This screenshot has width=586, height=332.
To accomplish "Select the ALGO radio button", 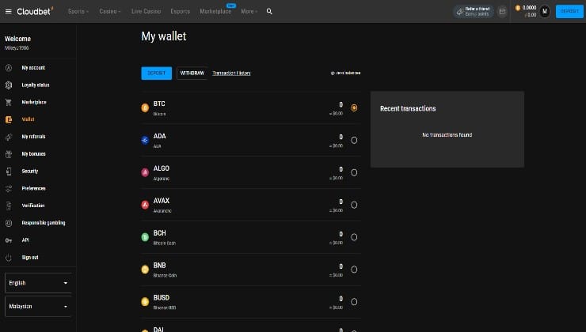I will [354, 172].
